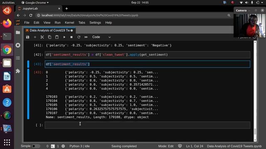Open a new Chrome tab
Screen dimensions: 266x149
click(x=66, y=9)
